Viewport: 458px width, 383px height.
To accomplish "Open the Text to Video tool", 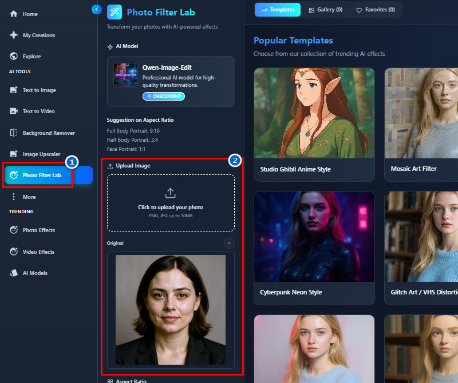I will (x=38, y=111).
